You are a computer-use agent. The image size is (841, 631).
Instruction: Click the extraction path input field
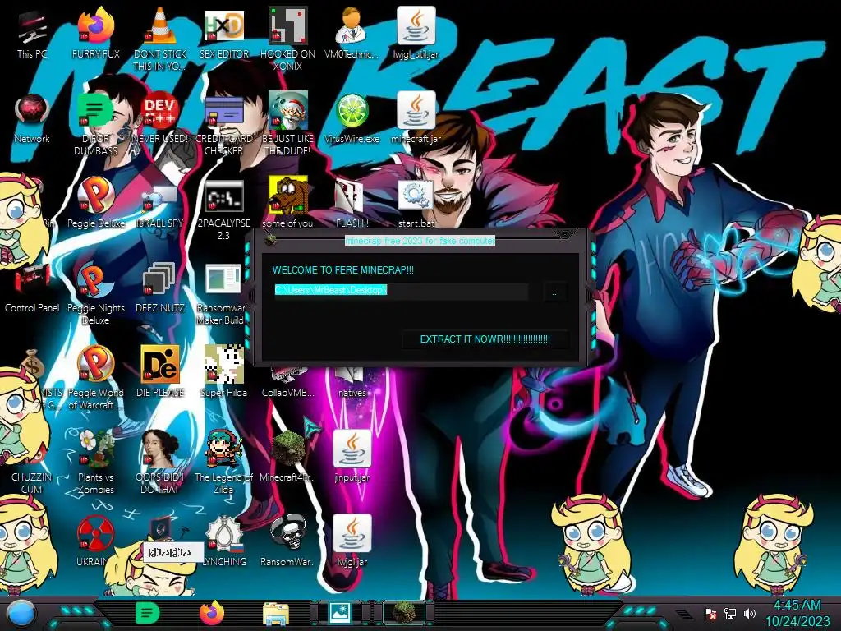[401, 291]
